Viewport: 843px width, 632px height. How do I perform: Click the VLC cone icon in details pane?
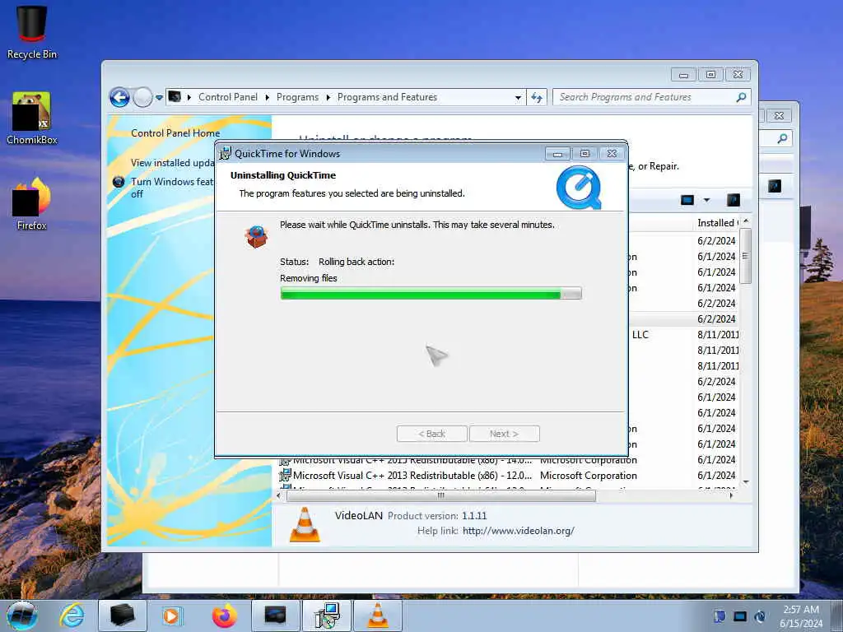tap(305, 524)
